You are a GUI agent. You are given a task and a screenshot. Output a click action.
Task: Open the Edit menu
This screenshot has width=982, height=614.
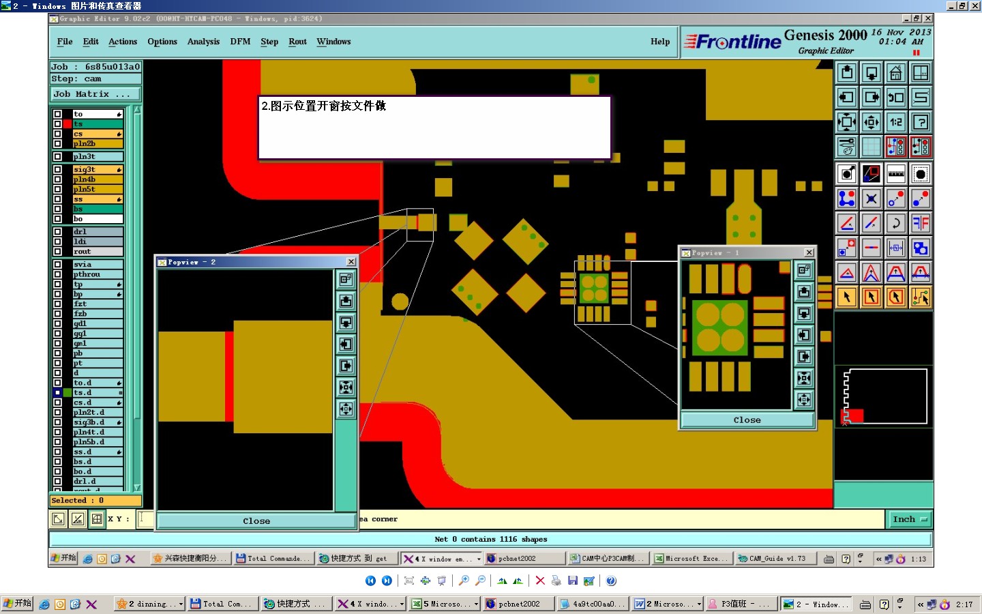91,42
